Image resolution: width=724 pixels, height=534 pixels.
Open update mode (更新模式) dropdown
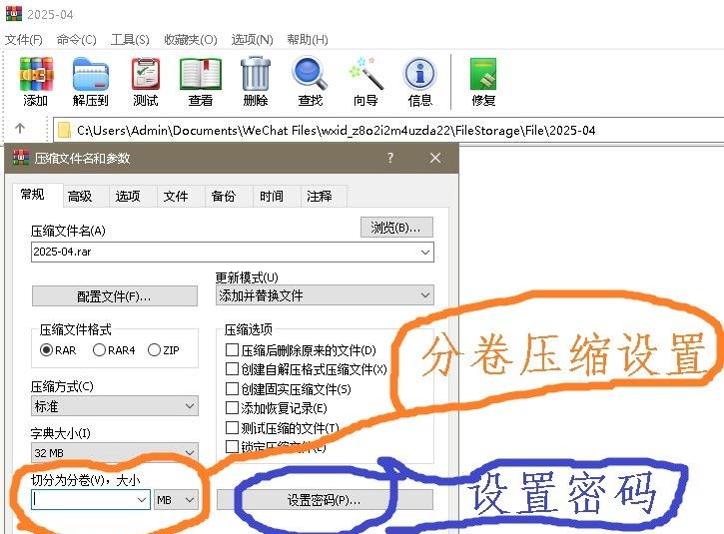[325, 295]
